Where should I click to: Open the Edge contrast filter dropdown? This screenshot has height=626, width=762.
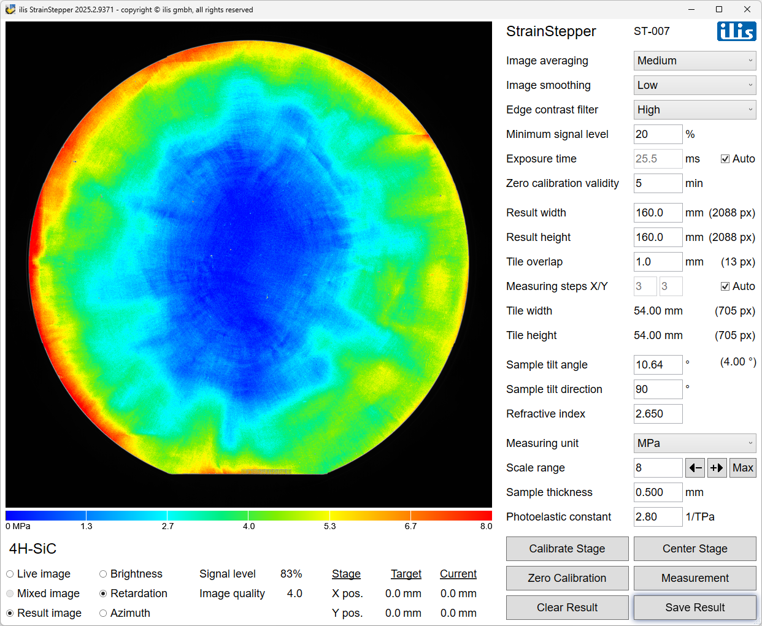point(695,110)
